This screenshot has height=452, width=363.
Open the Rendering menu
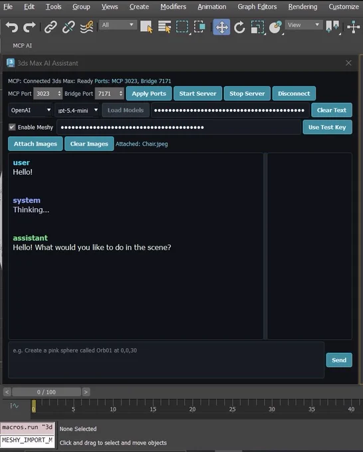(x=302, y=7)
